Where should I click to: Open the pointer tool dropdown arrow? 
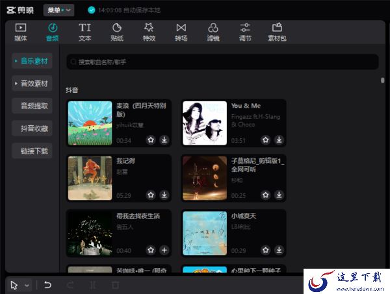click(x=27, y=286)
